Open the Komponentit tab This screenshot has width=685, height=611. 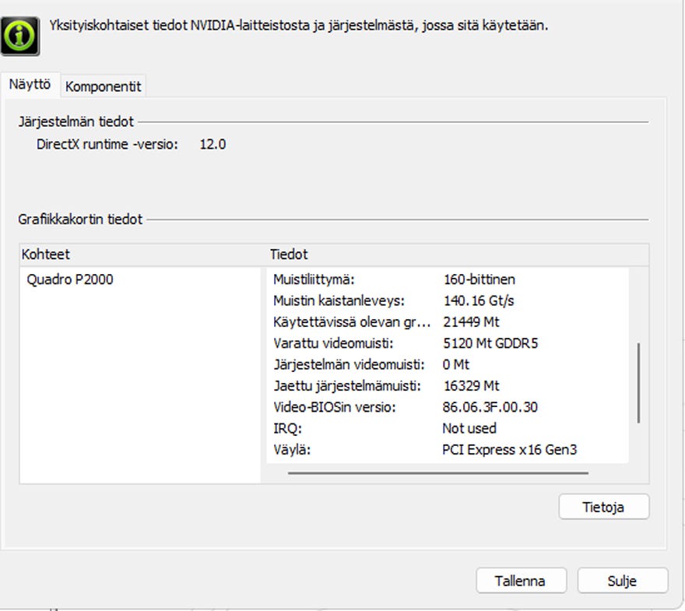point(104,86)
